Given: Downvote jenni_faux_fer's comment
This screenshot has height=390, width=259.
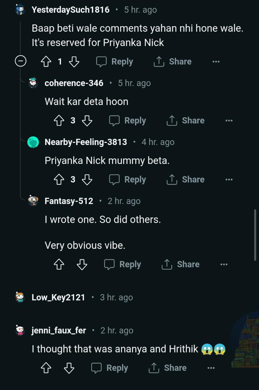Looking at the screenshot, I should tap(69, 368).
